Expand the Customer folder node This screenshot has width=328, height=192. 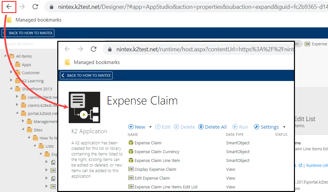[11, 72]
